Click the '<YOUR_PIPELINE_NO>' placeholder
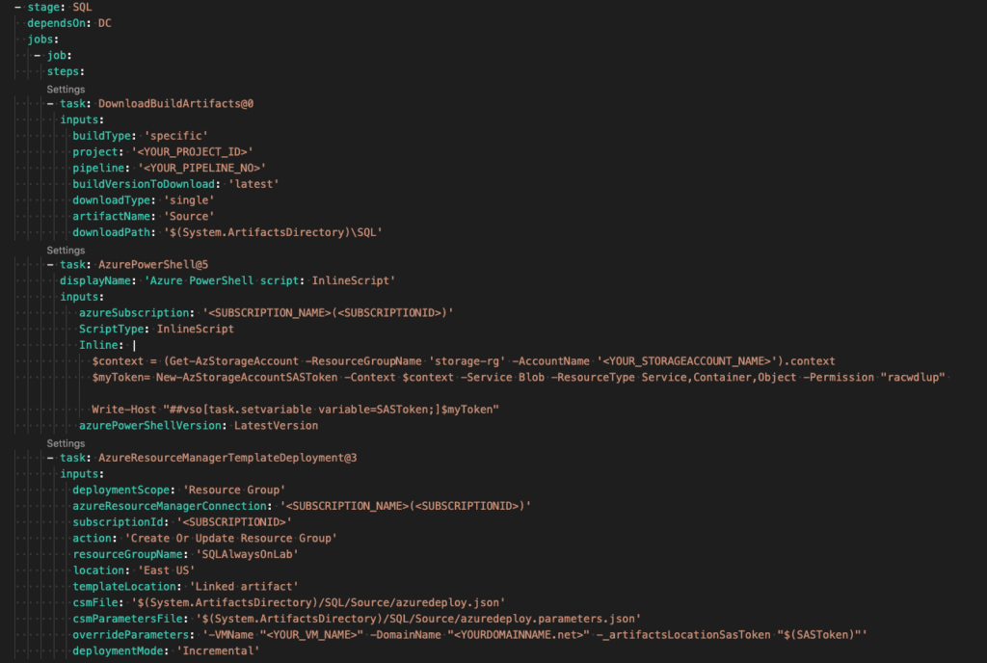987x663 pixels. [x=201, y=168]
